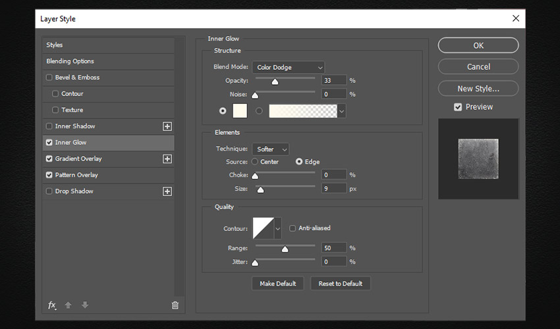Add another Drop Shadow with plus icon

coord(167,191)
